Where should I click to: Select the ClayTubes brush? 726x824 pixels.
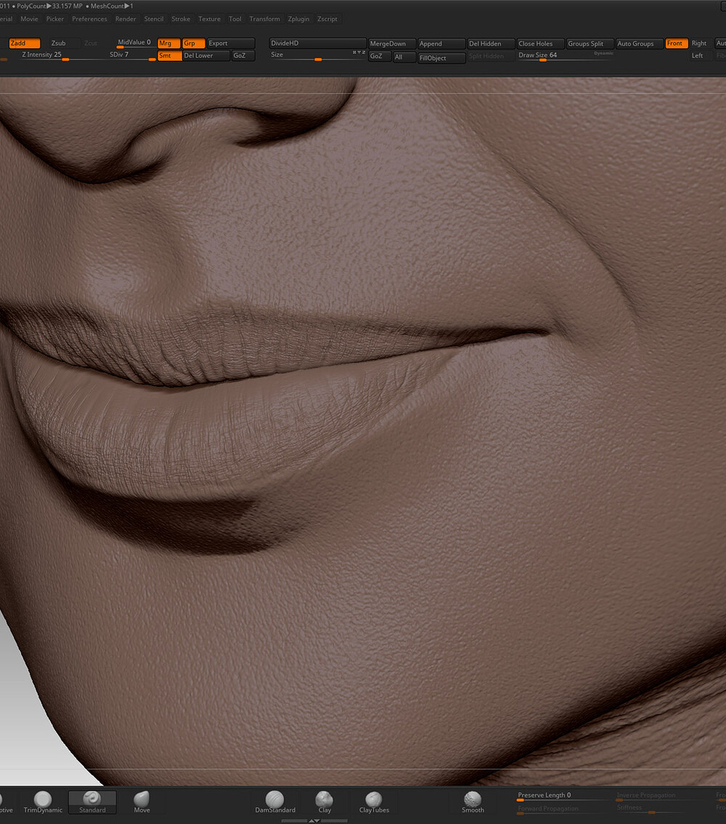tap(374, 802)
